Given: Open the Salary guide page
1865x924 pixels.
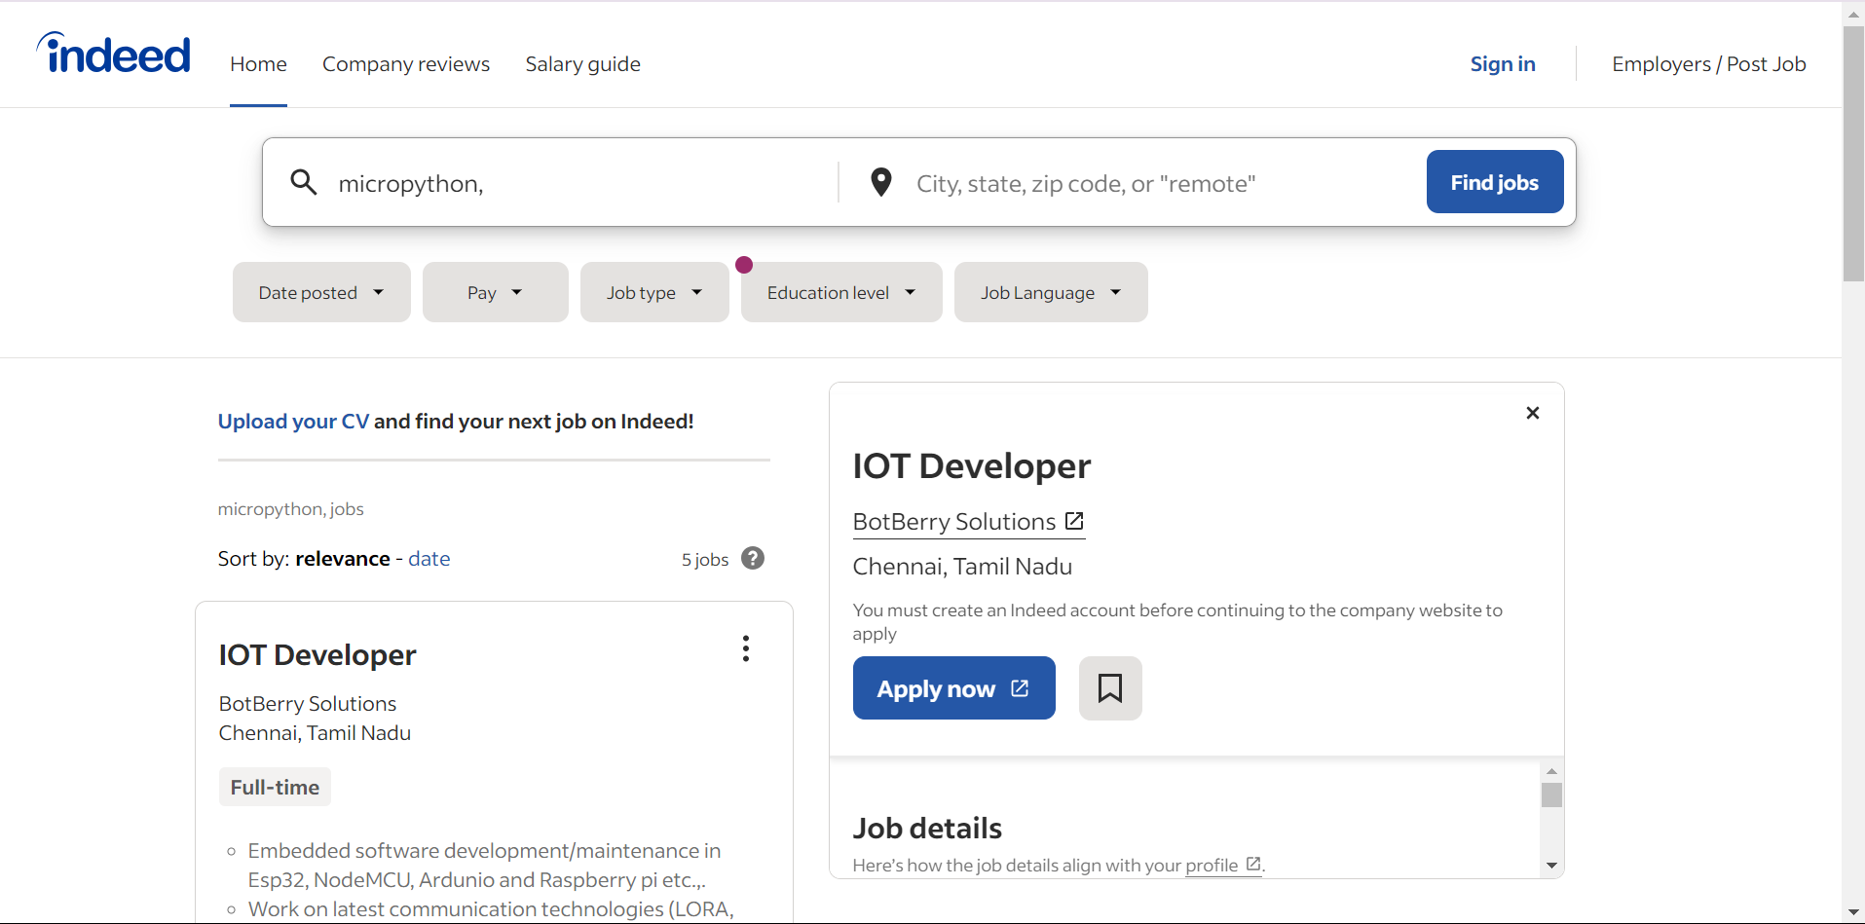Looking at the screenshot, I should point(582,63).
